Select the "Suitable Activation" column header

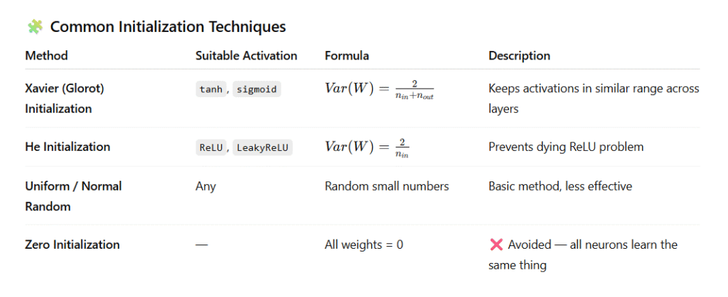pos(246,55)
